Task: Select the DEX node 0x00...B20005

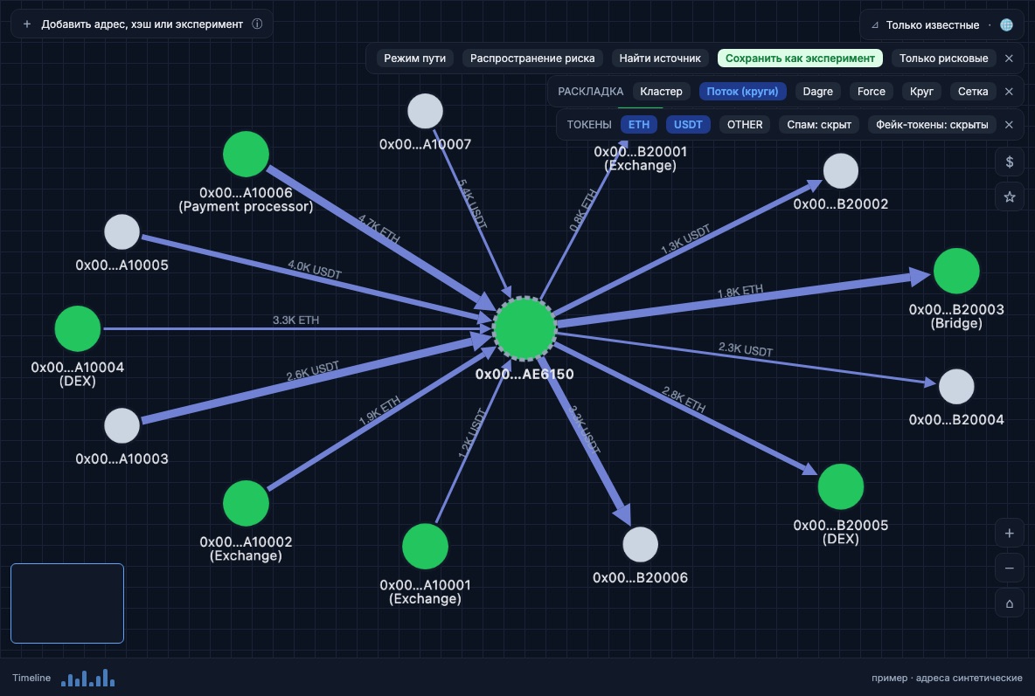Action: click(x=840, y=487)
